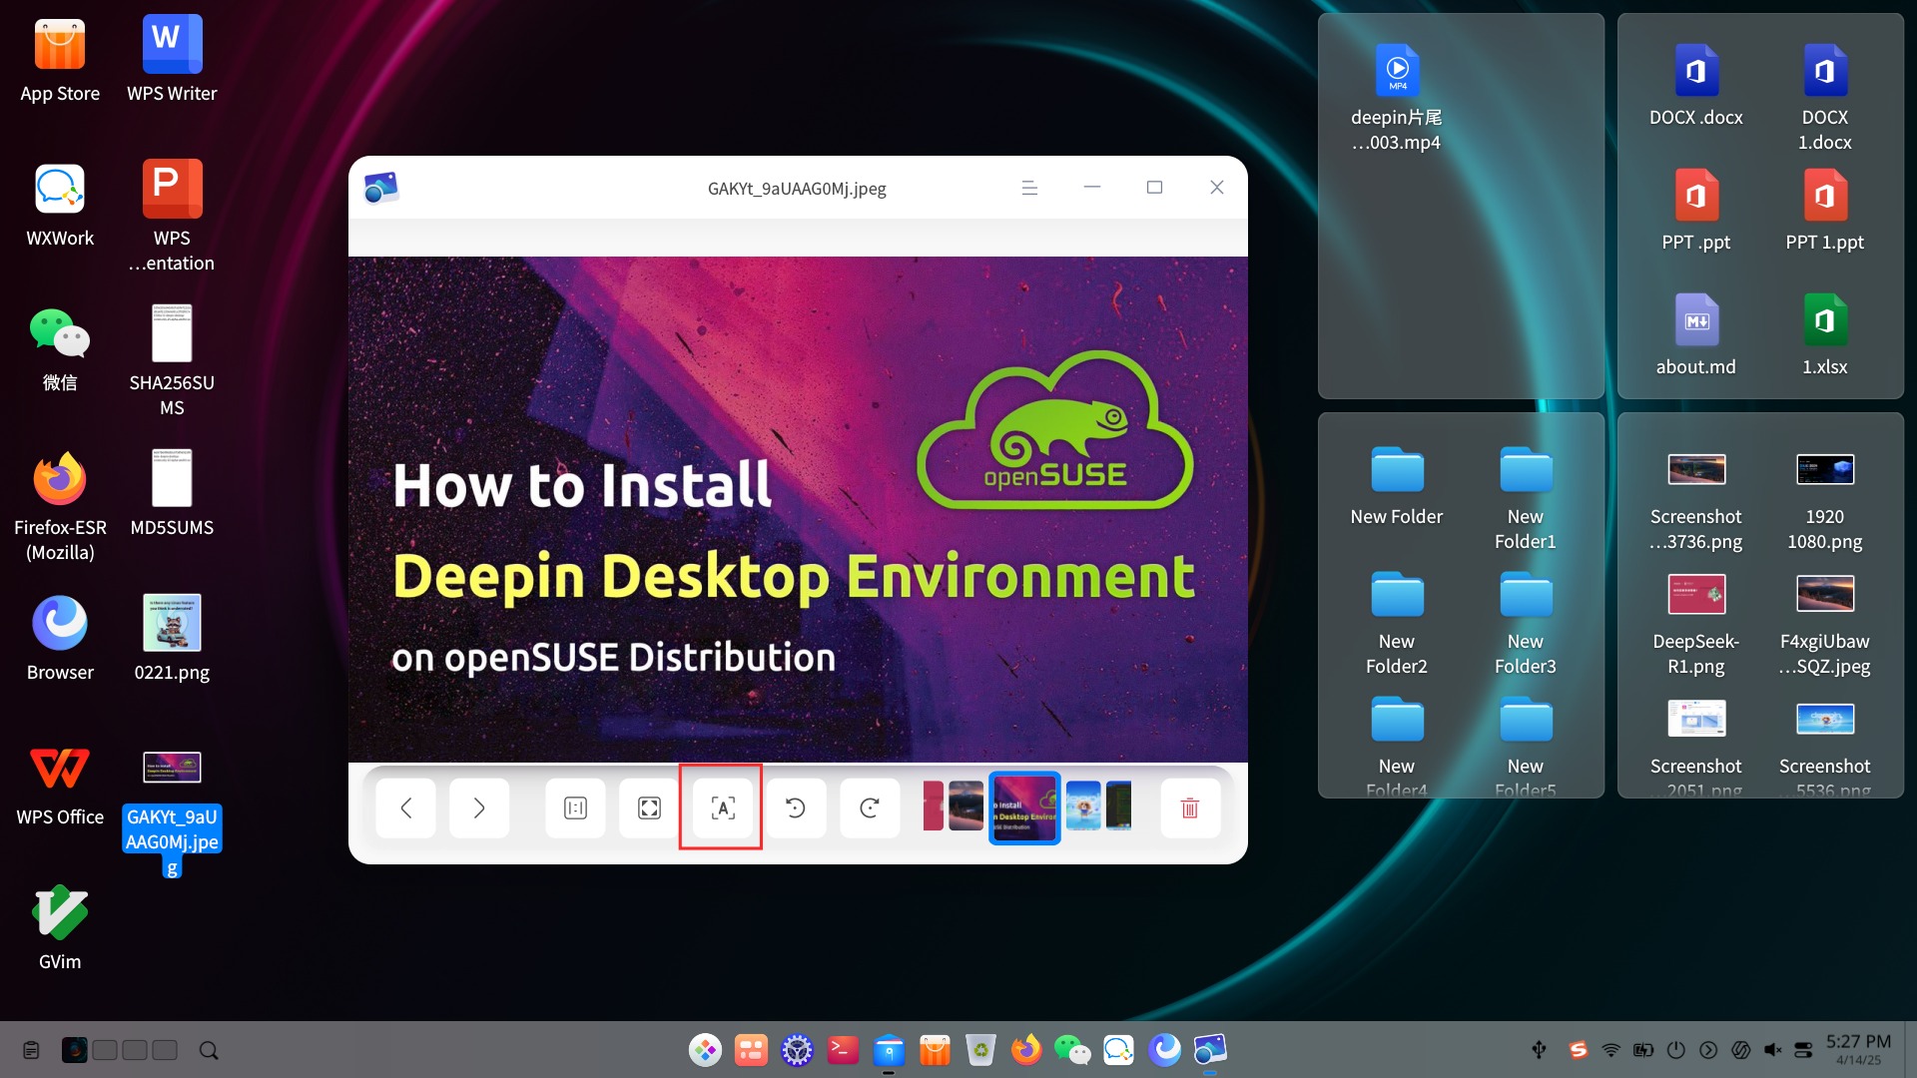Delete the current image with trash icon
The height and width of the screenshot is (1078, 1917).
1190,808
